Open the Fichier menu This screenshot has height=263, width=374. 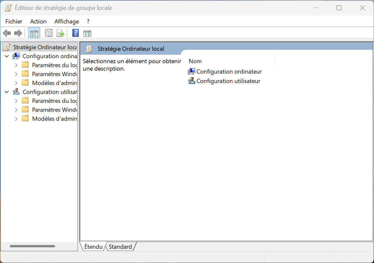coord(14,22)
